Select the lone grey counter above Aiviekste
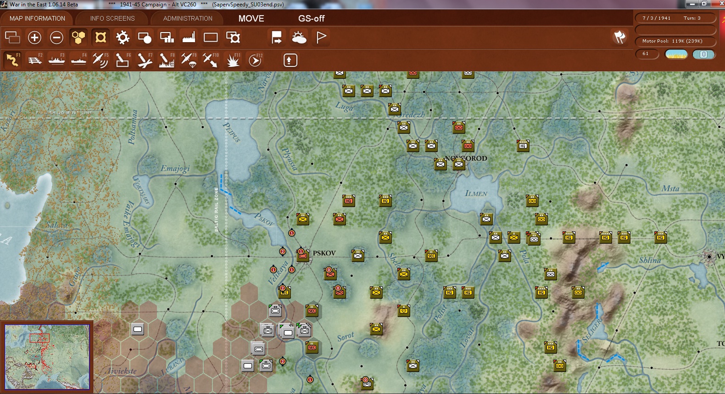 point(138,329)
